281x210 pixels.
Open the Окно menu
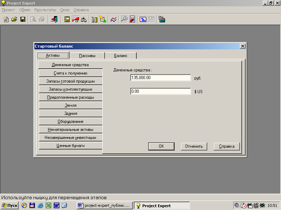pos(65,10)
